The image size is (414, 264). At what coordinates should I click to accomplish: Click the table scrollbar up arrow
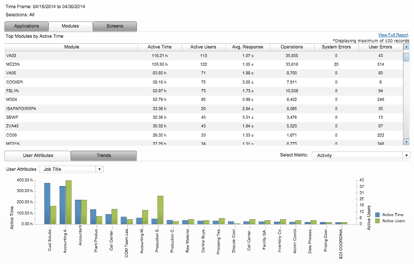(x=406, y=47)
